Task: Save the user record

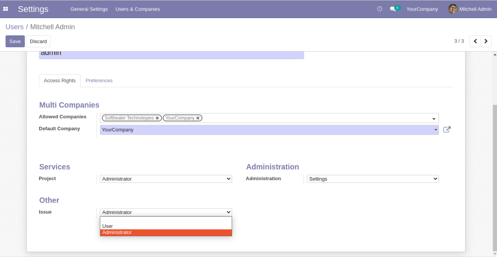Action: [15, 42]
